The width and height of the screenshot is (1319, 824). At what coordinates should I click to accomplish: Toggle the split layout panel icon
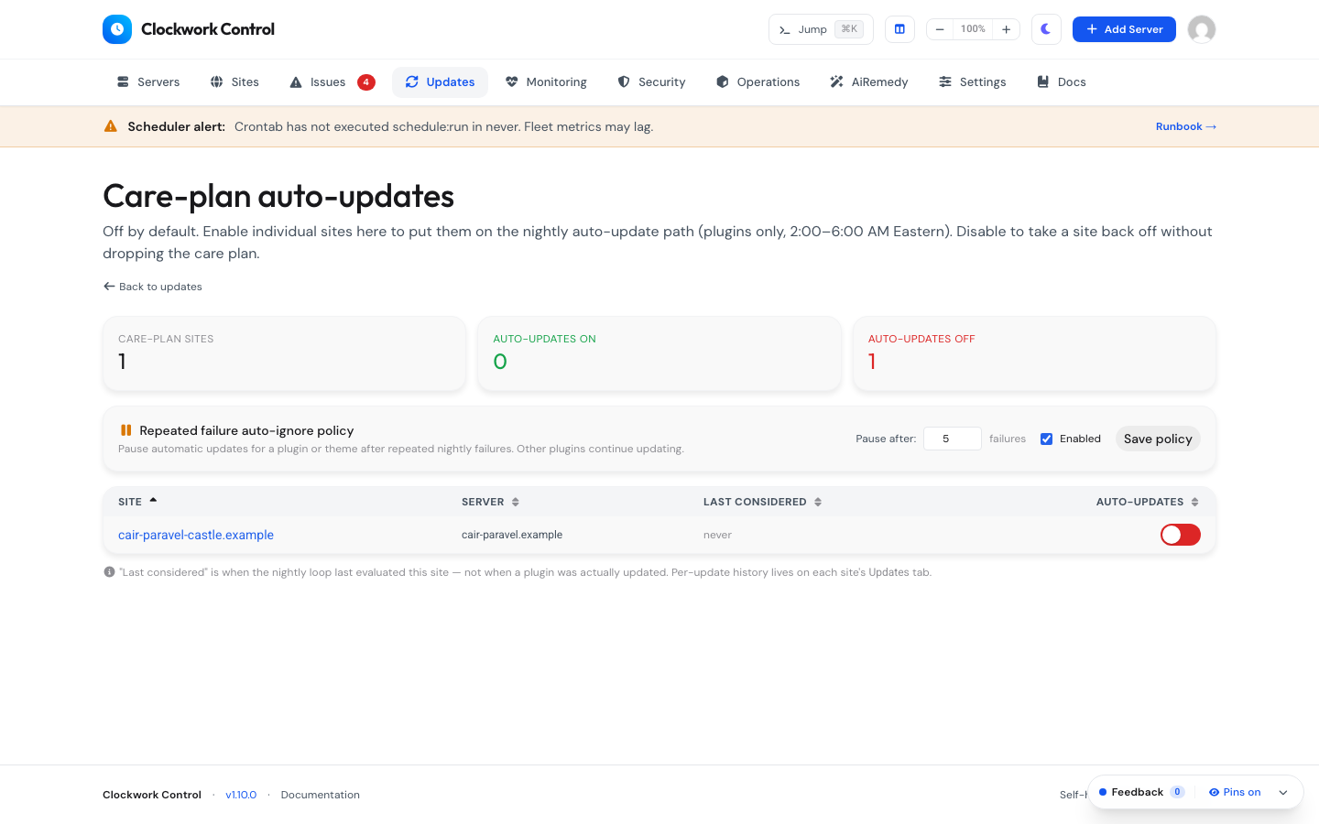click(x=899, y=29)
